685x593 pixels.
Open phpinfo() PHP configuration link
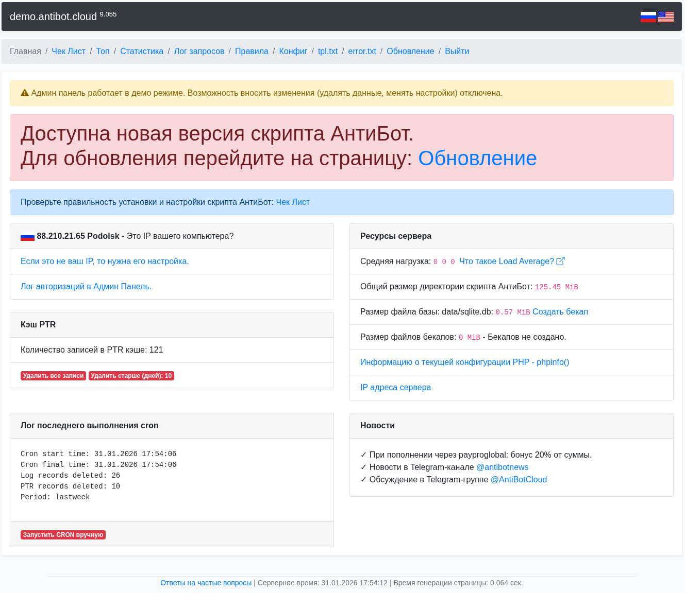[x=464, y=362]
